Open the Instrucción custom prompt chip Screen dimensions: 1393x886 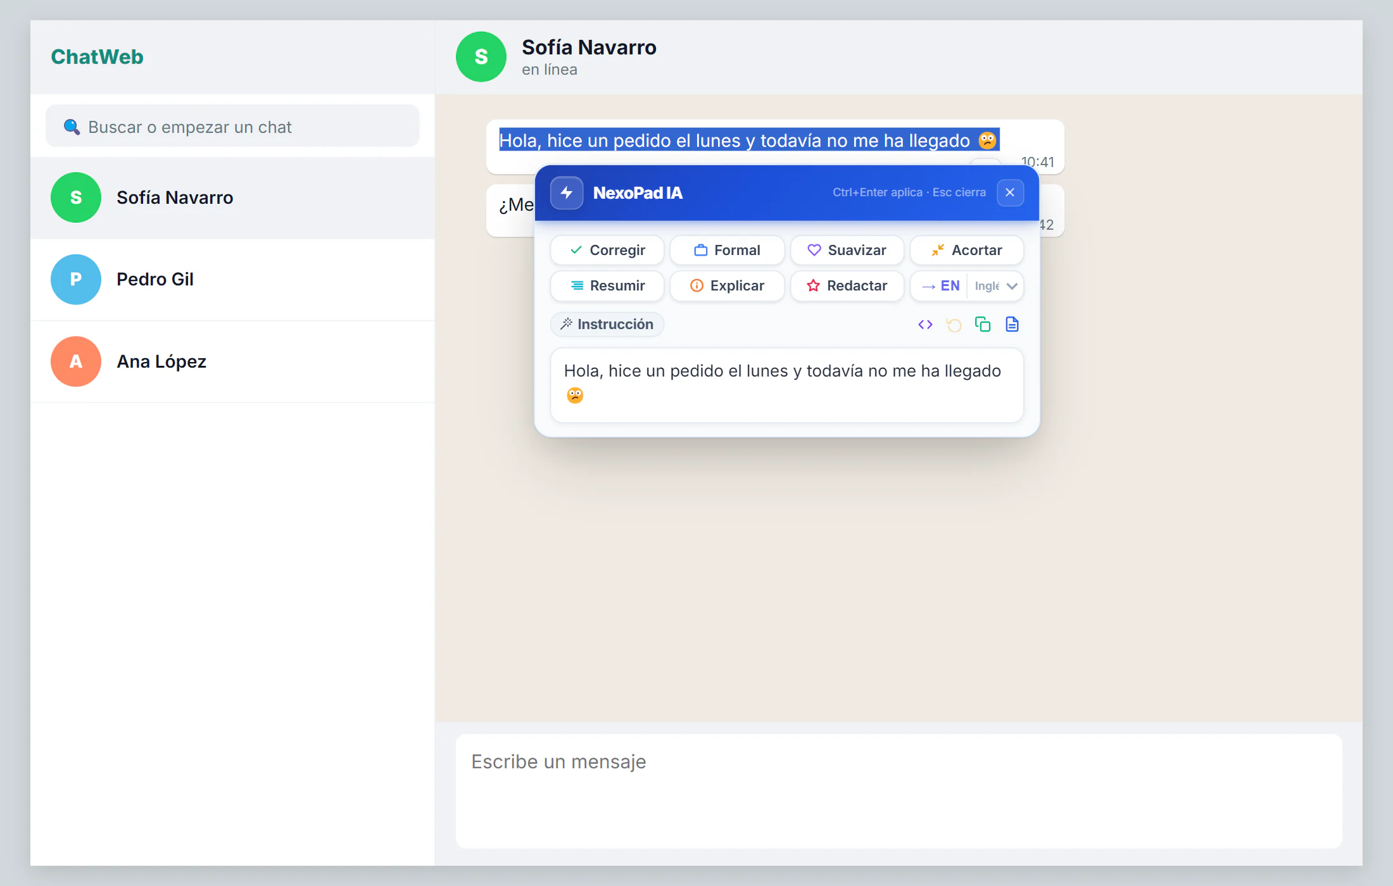click(607, 324)
